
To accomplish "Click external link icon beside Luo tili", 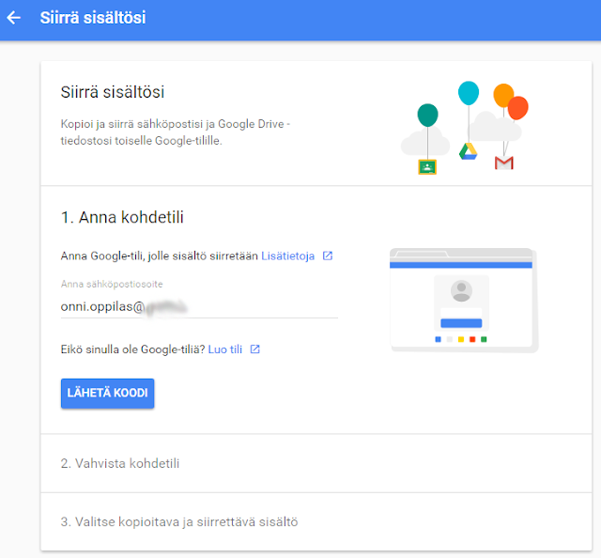I will (254, 349).
